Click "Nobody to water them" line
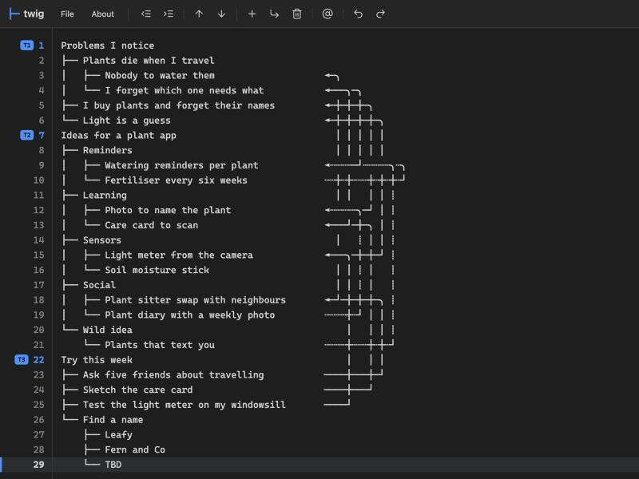 [159, 75]
